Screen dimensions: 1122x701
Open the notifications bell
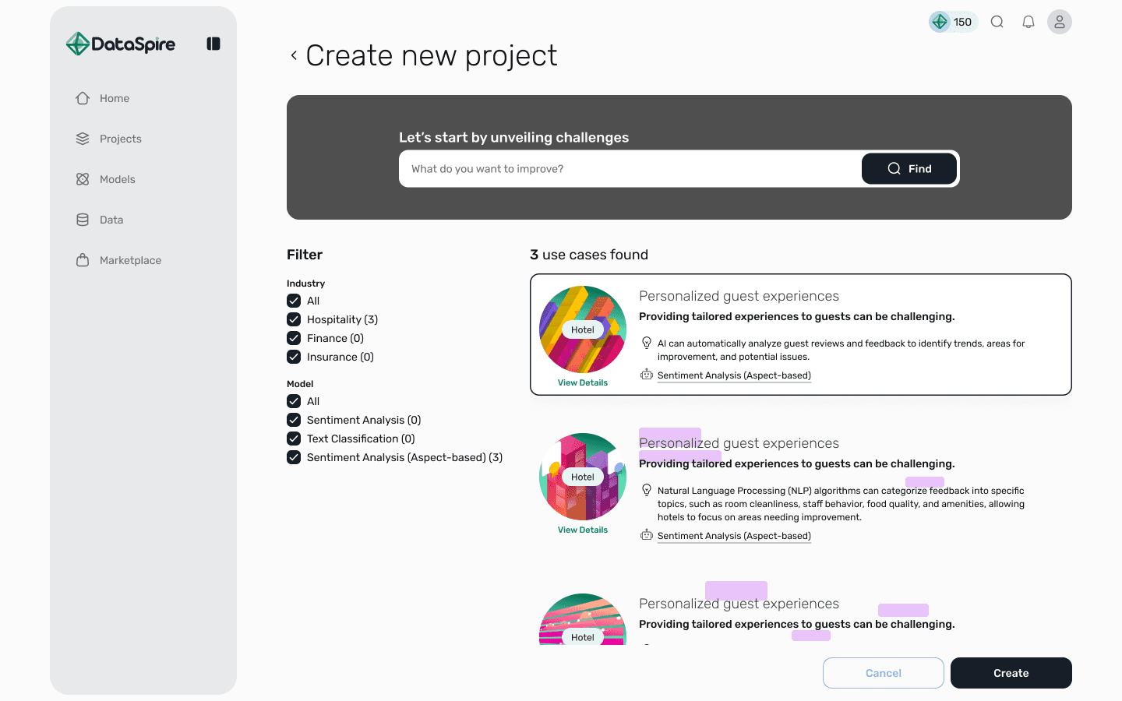pyautogui.click(x=1028, y=22)
